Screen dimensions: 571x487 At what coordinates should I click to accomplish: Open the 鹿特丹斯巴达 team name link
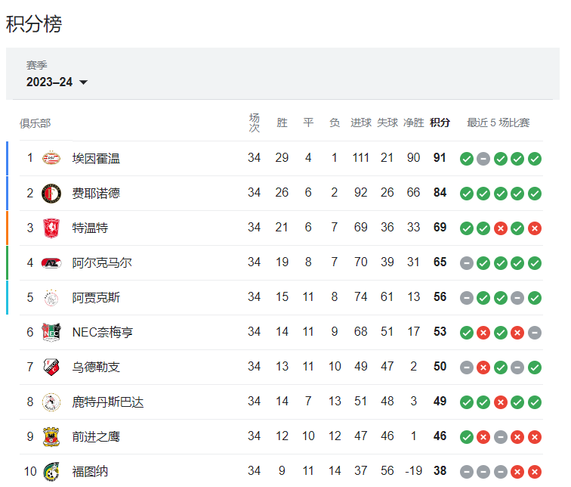(108, 402)
